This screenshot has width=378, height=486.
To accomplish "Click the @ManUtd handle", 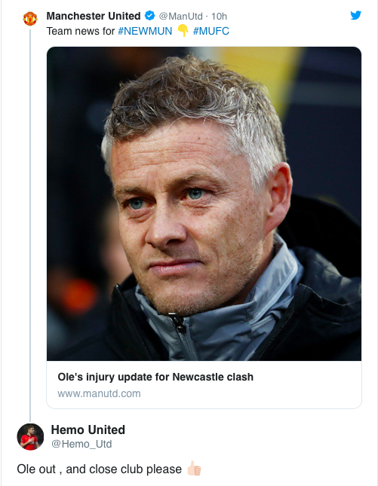I will coord(180,16).
